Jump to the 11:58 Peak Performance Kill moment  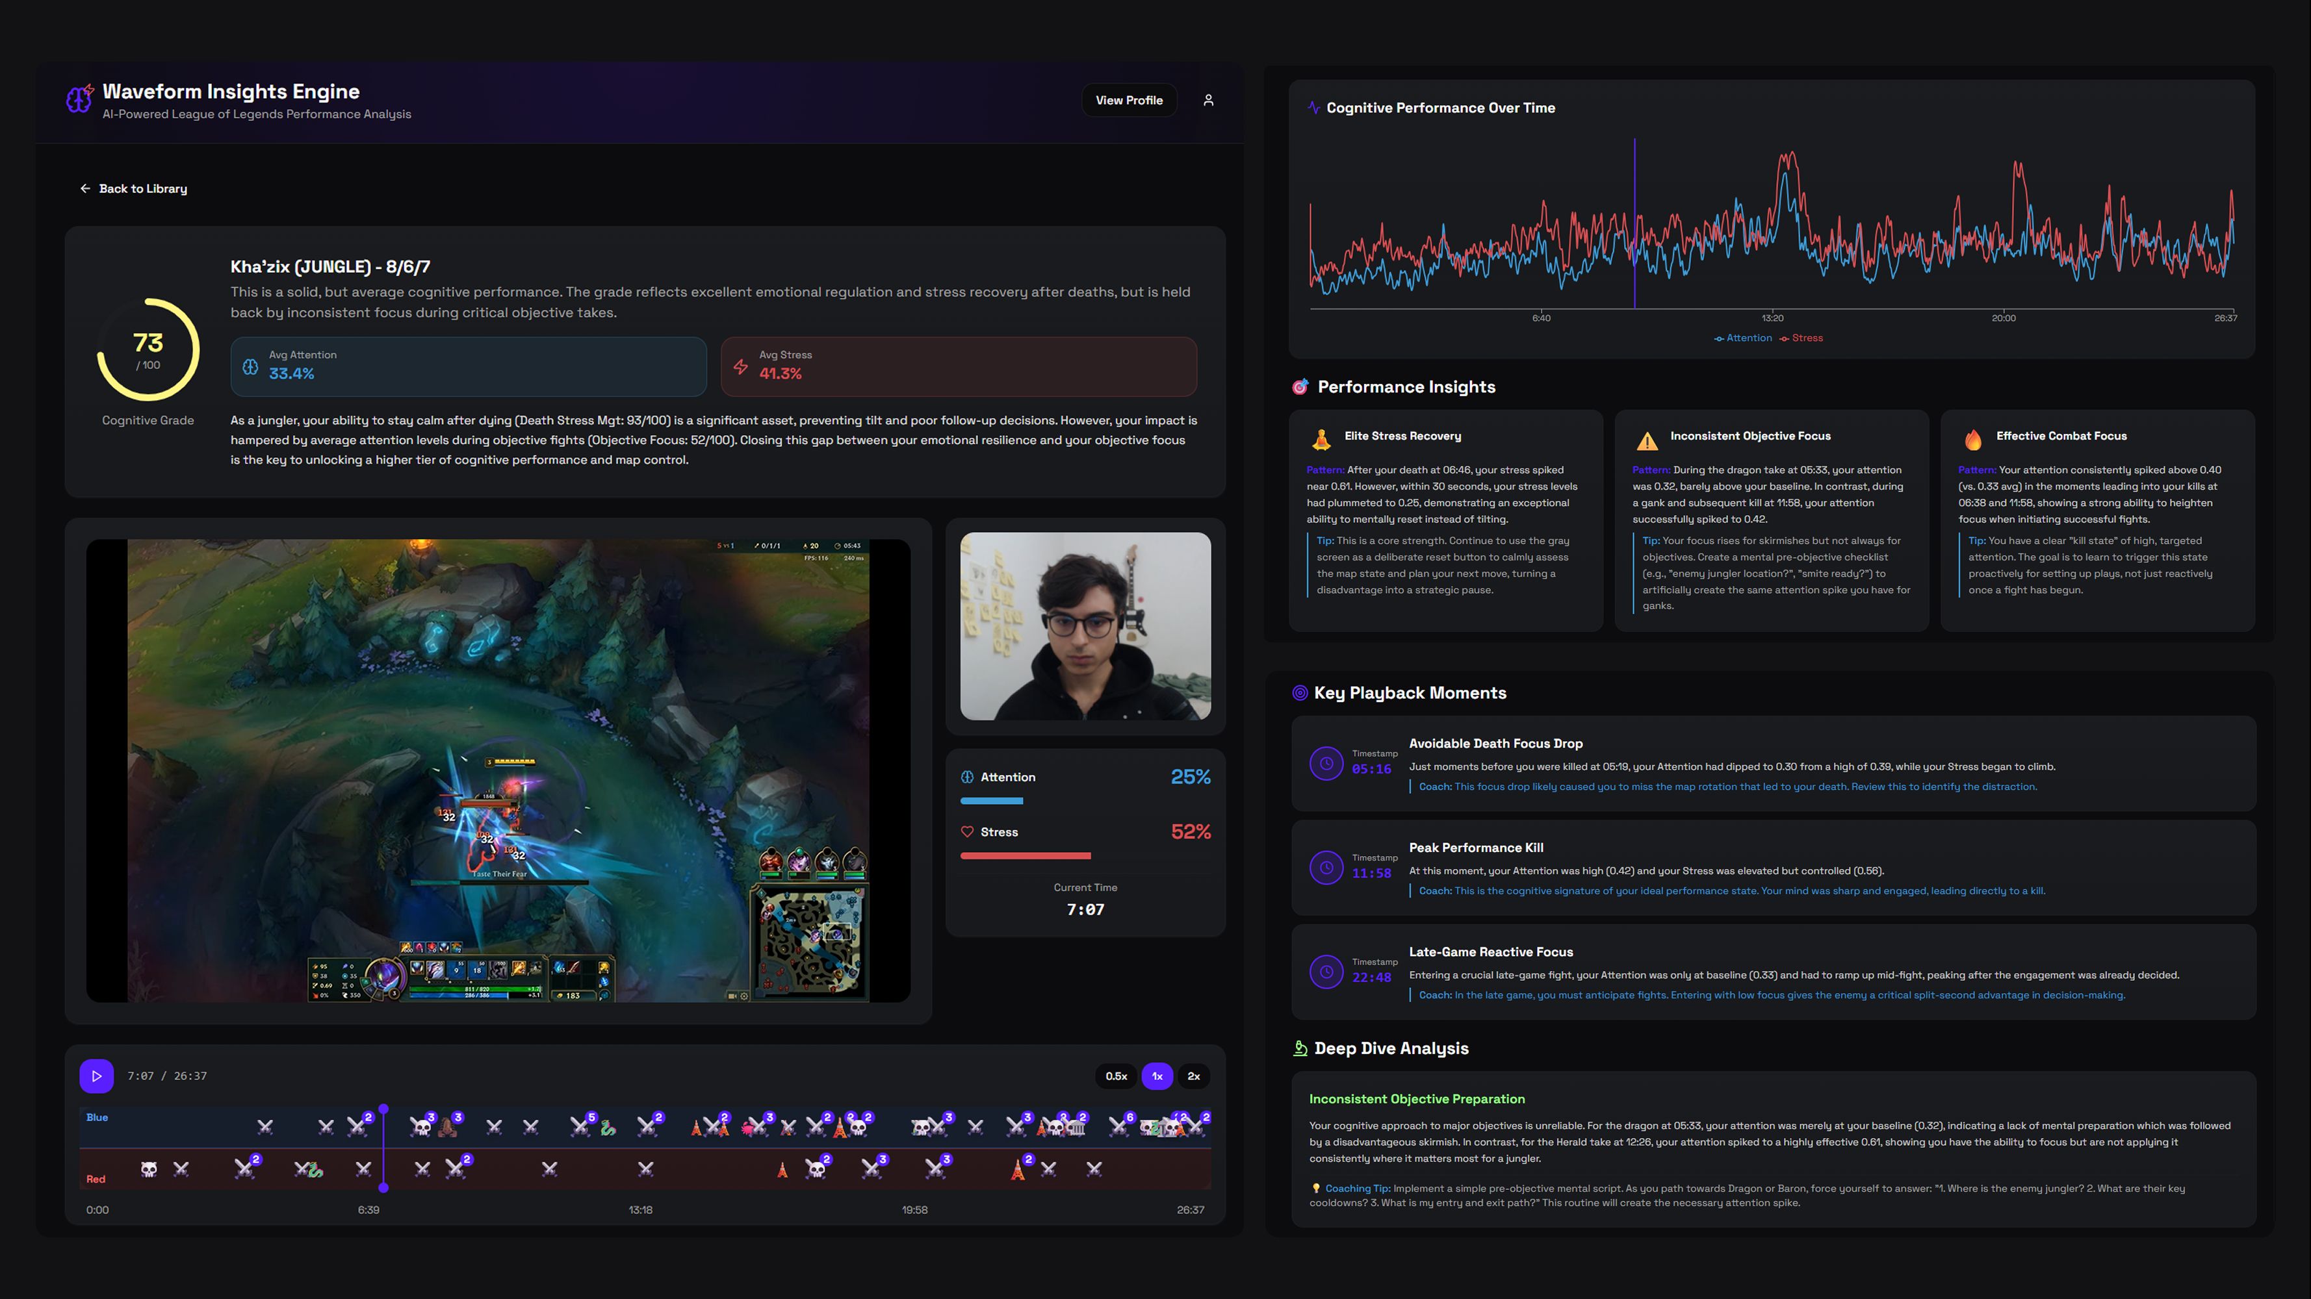tap(1326, 867)
